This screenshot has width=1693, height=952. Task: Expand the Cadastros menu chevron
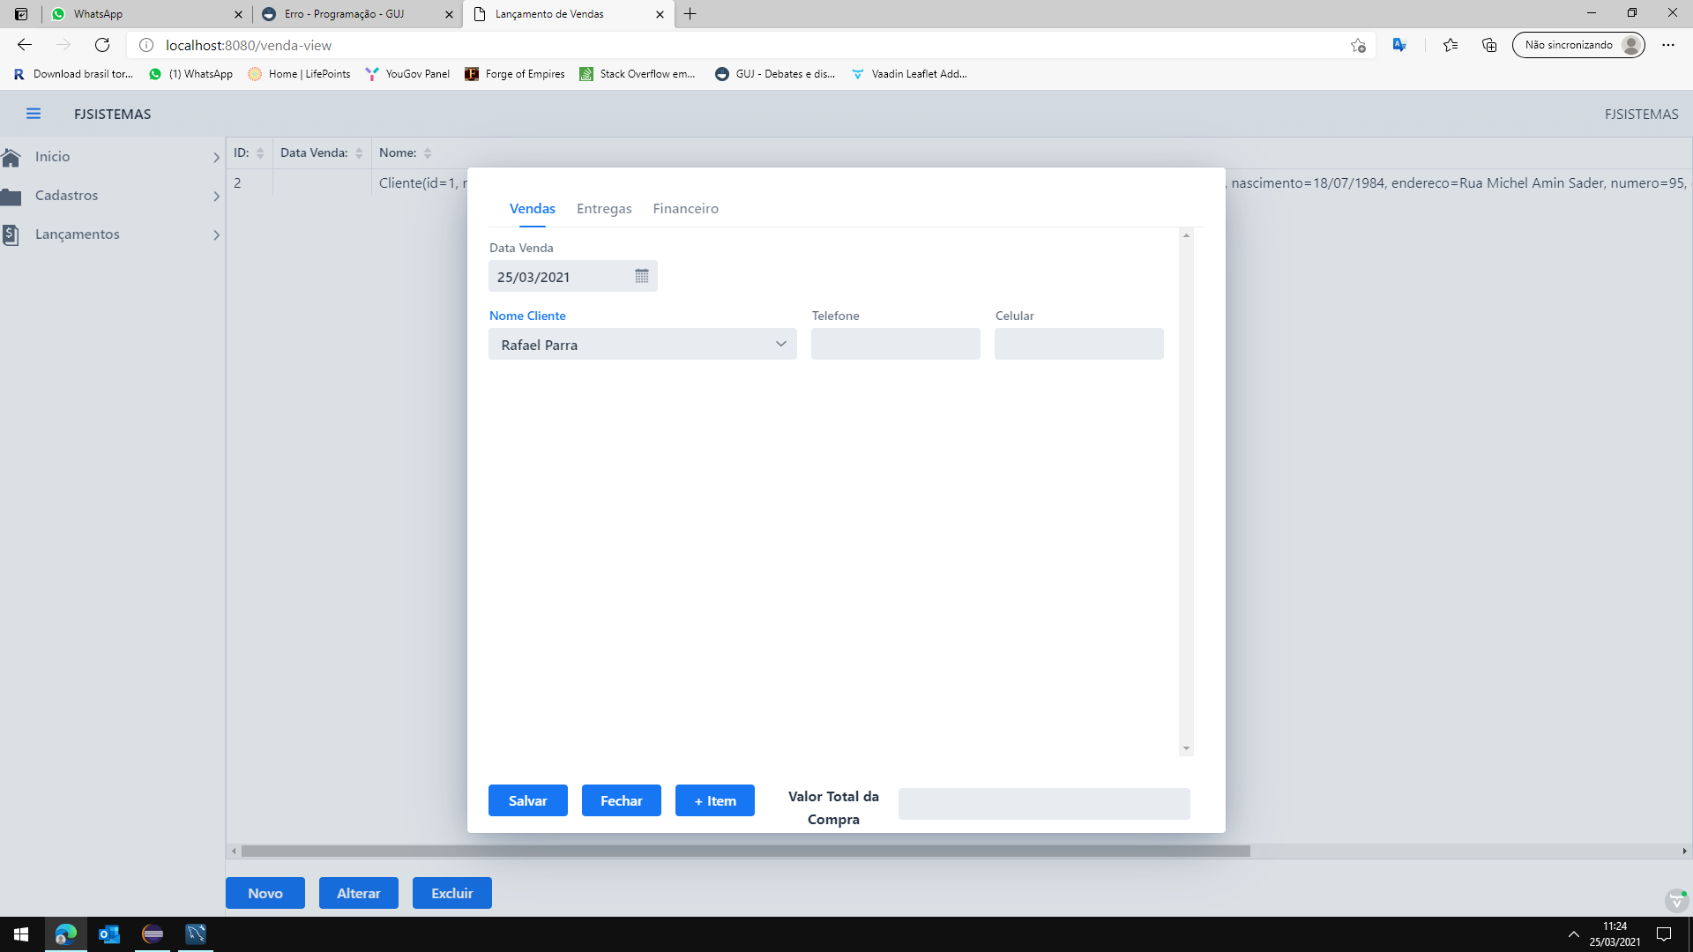[216, 196]
